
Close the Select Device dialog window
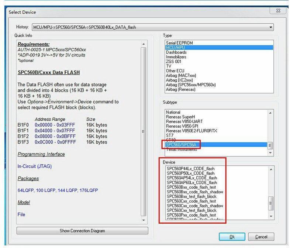277,11
